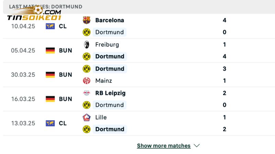The height and width of the screenshot is (154, 275).
Task: Click the Mainz team name
Action: (103, 81)
